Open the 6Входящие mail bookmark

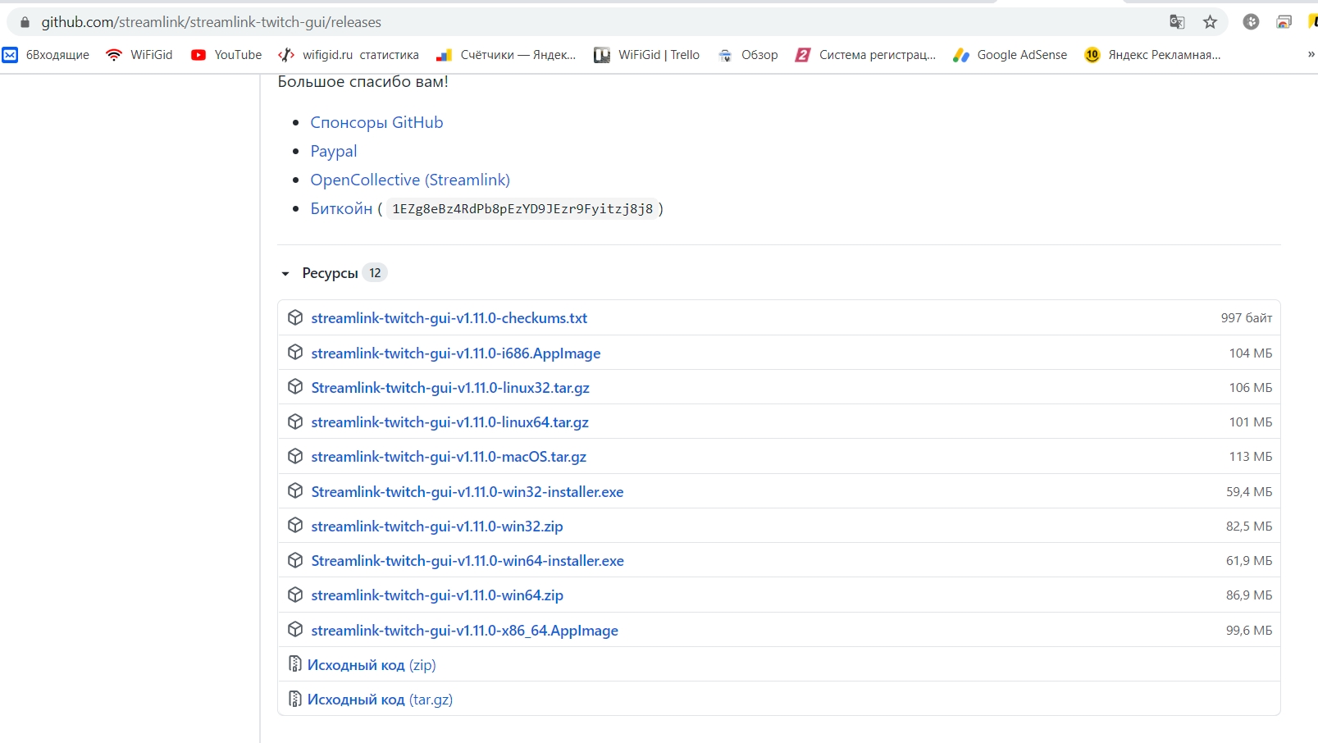[46, 55]
